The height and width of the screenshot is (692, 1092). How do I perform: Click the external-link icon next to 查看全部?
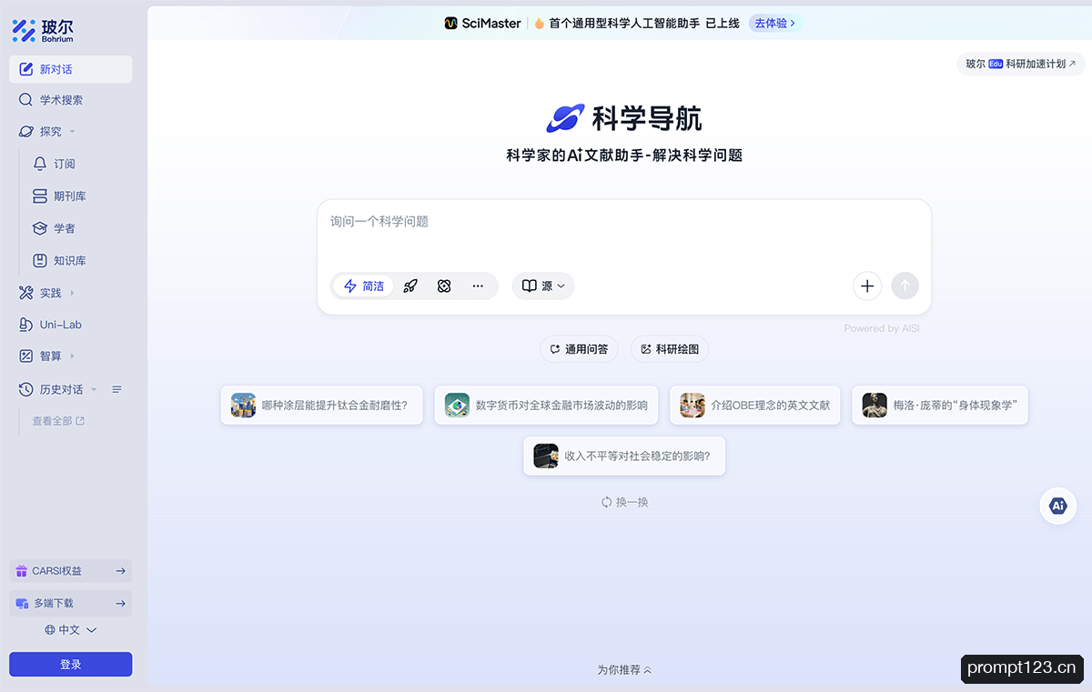click(x=80, y=421)
